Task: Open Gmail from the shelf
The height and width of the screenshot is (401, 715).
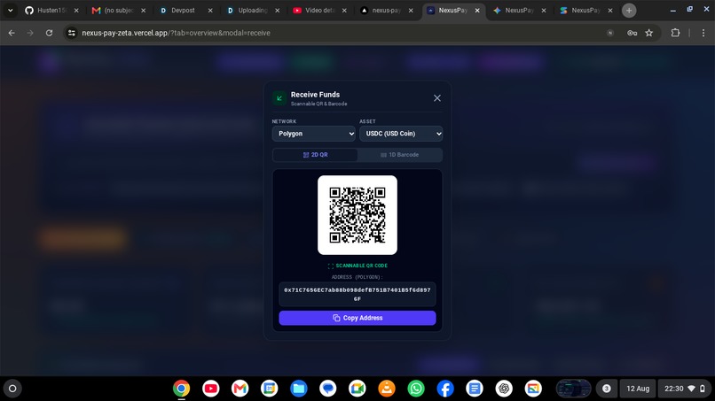Action: pyautogui.click(x=240, y=389)
